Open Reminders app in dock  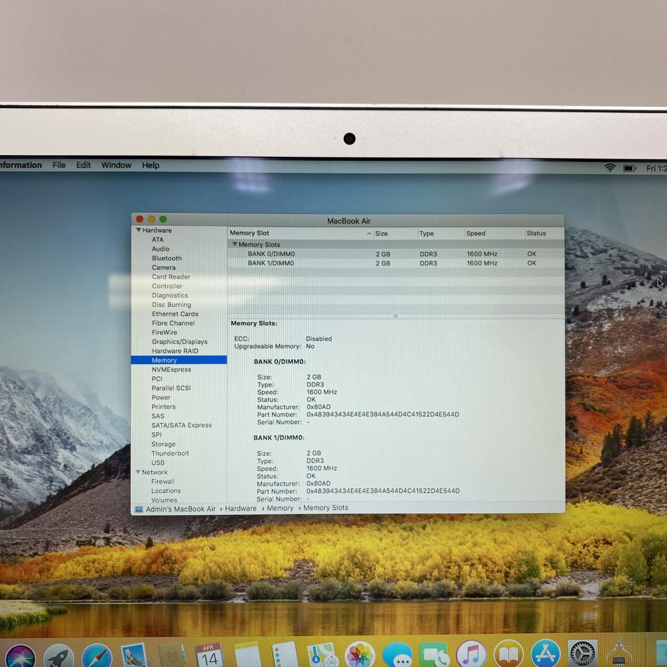[285, 655]
